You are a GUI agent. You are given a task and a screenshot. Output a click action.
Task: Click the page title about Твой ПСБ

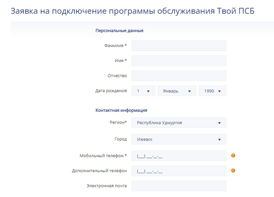click(x=132, y=11)
